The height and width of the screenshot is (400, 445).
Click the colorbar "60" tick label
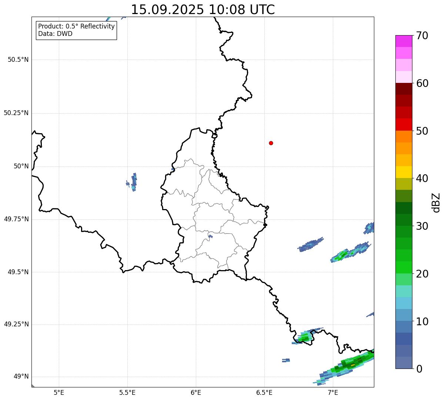click(x=422, y=83)
